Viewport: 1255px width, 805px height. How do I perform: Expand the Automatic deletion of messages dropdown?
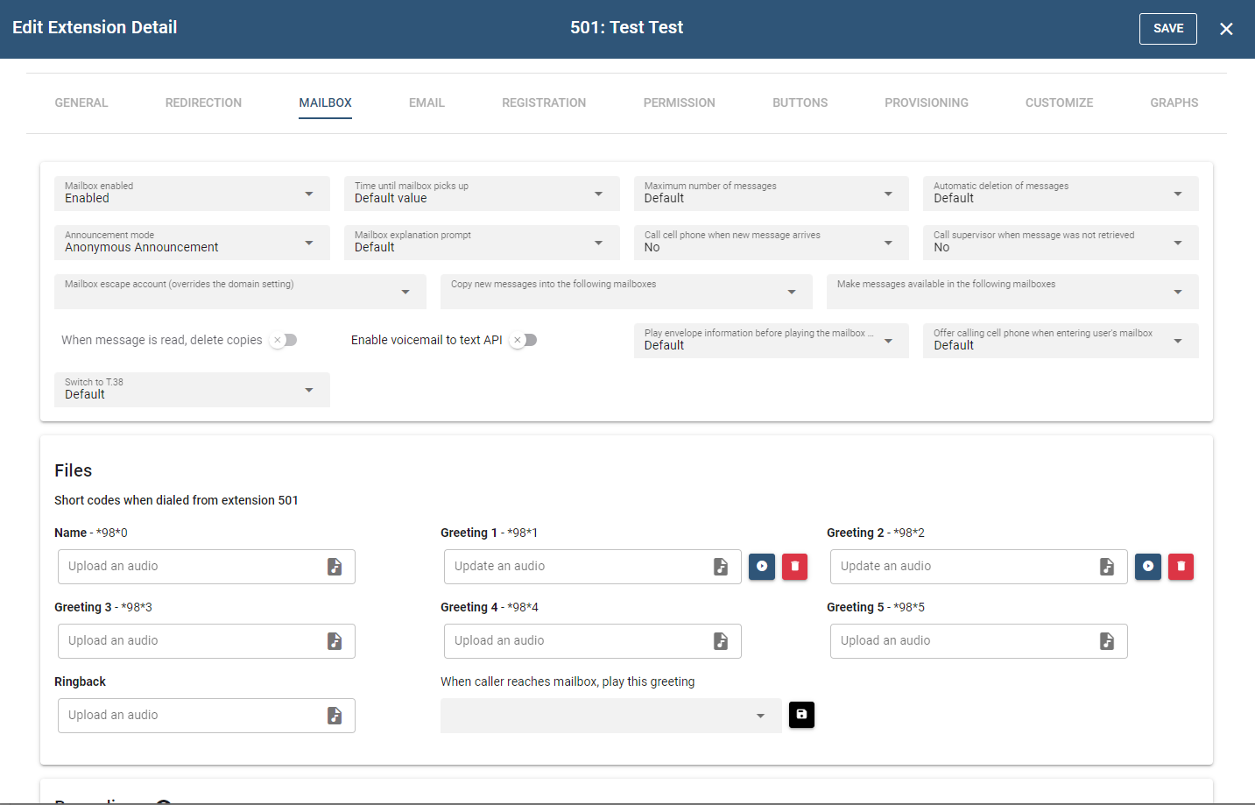pyautogui.click(x=1060, y=194)
